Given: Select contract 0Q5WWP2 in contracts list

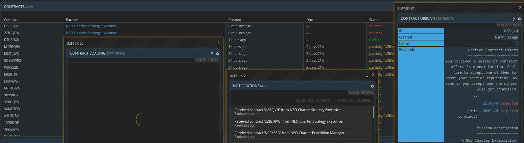Looking at the screenshot, I should pyautogui.click(x=12, y=60).
